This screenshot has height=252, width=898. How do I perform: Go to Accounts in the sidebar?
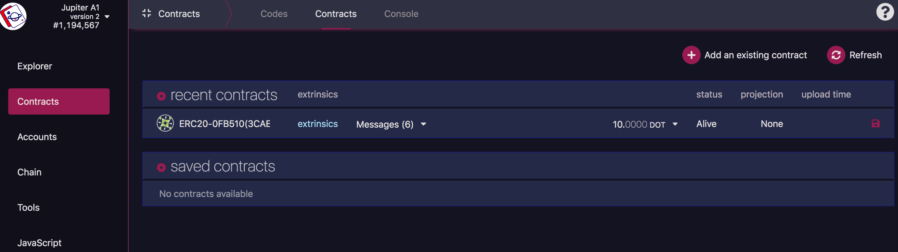(37, 137)
